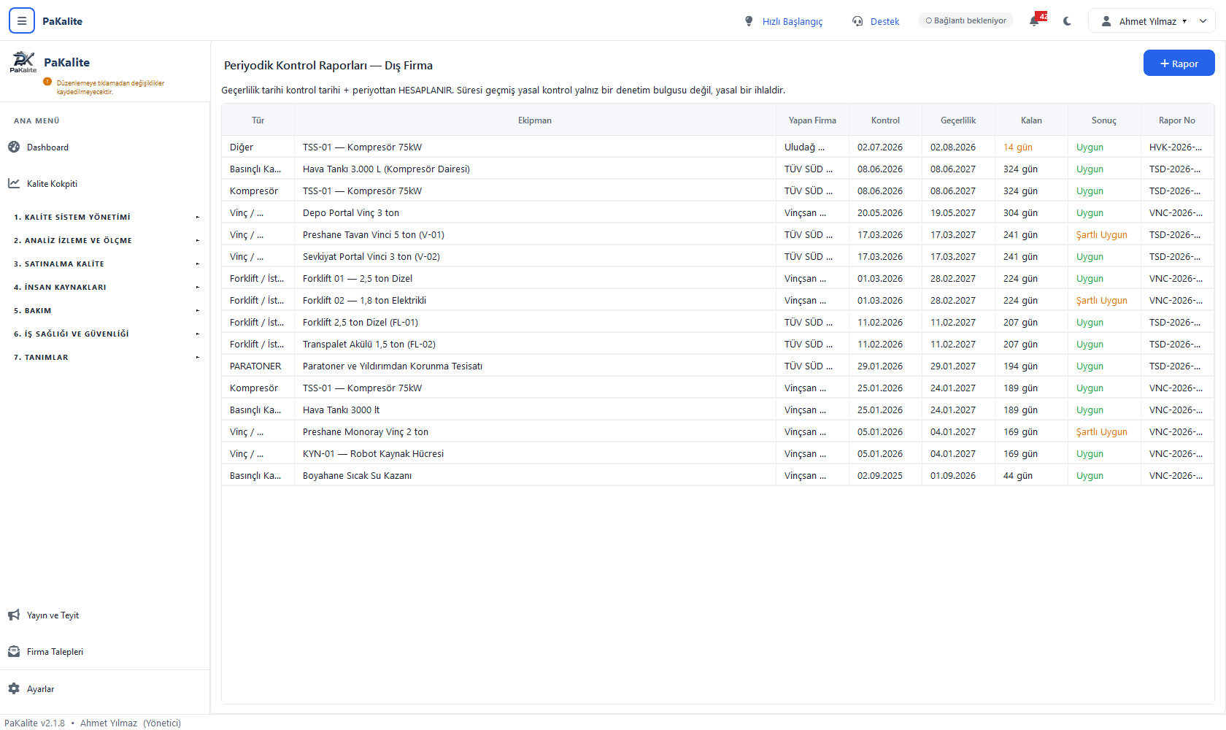Expand 7. Tanımlar menu
1226x730 pixels.
coord(104,357)
